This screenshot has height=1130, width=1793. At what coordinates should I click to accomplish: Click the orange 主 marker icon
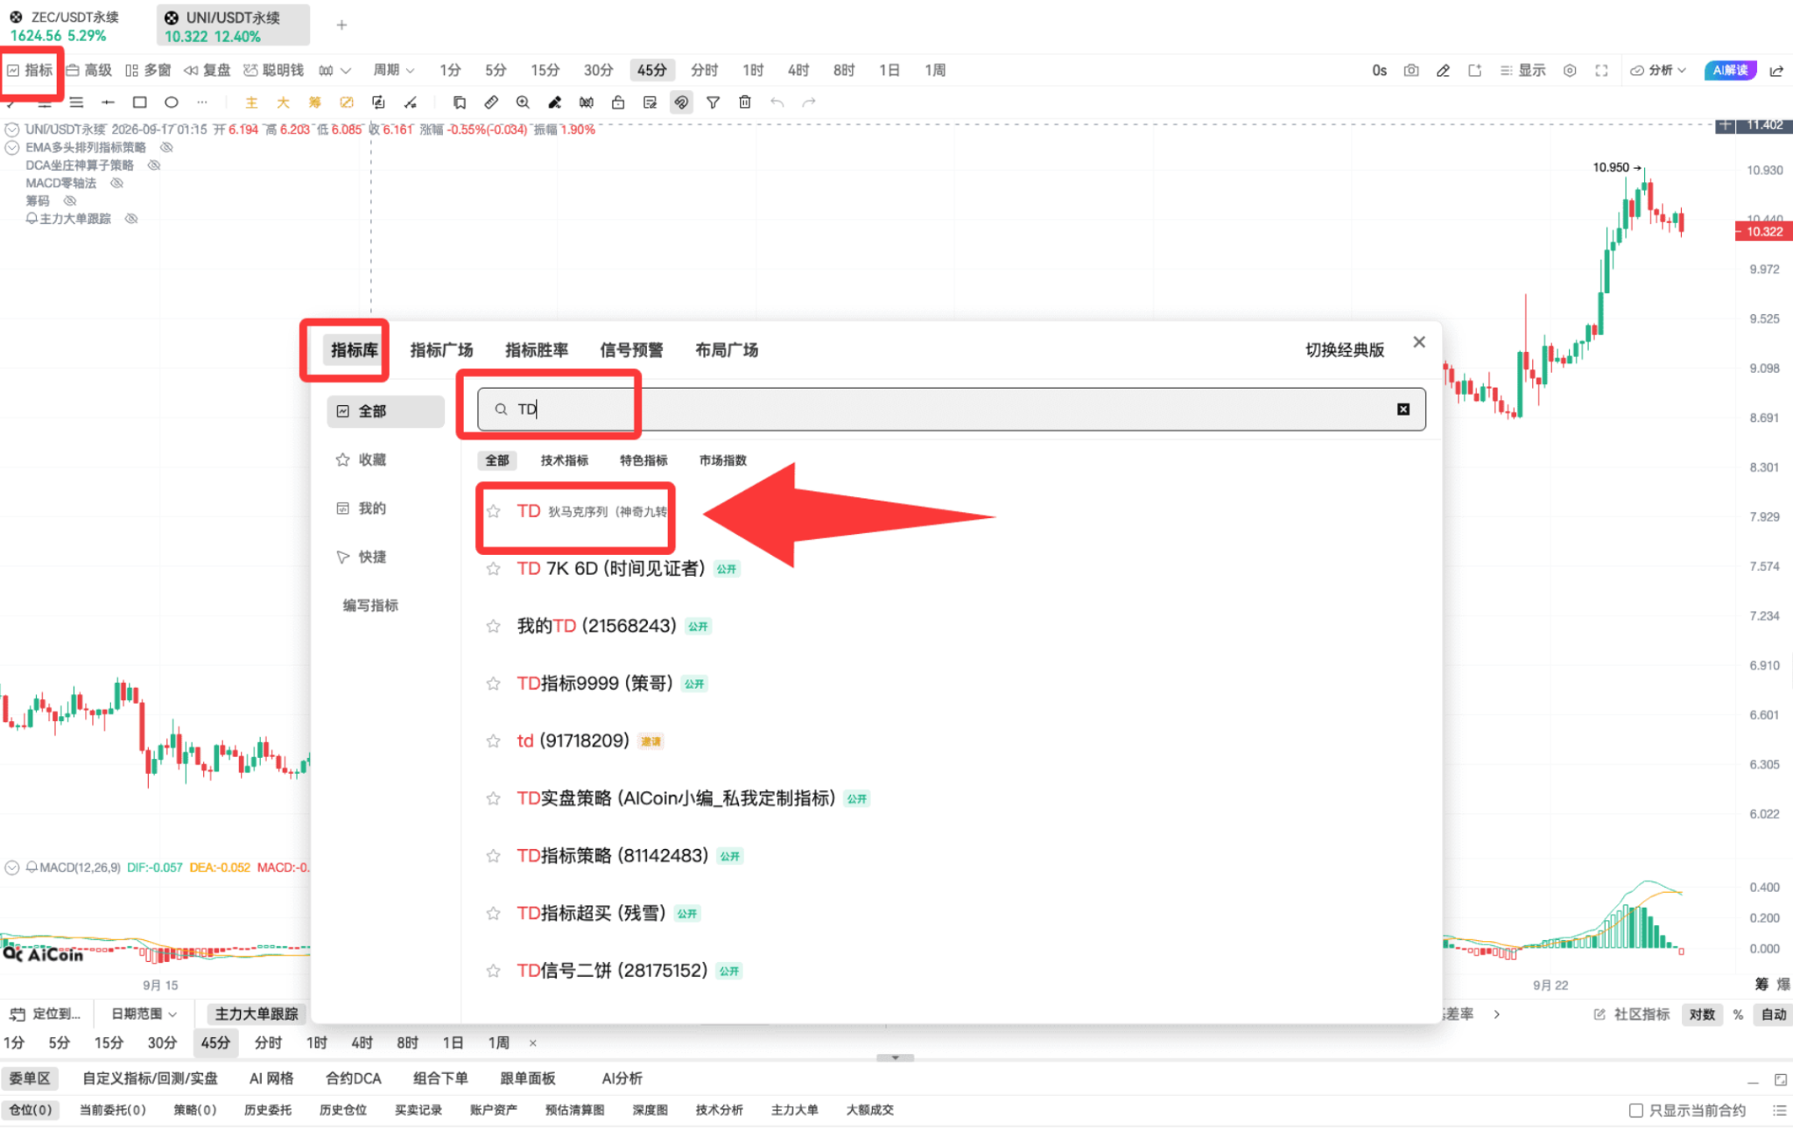click(251, 102)
